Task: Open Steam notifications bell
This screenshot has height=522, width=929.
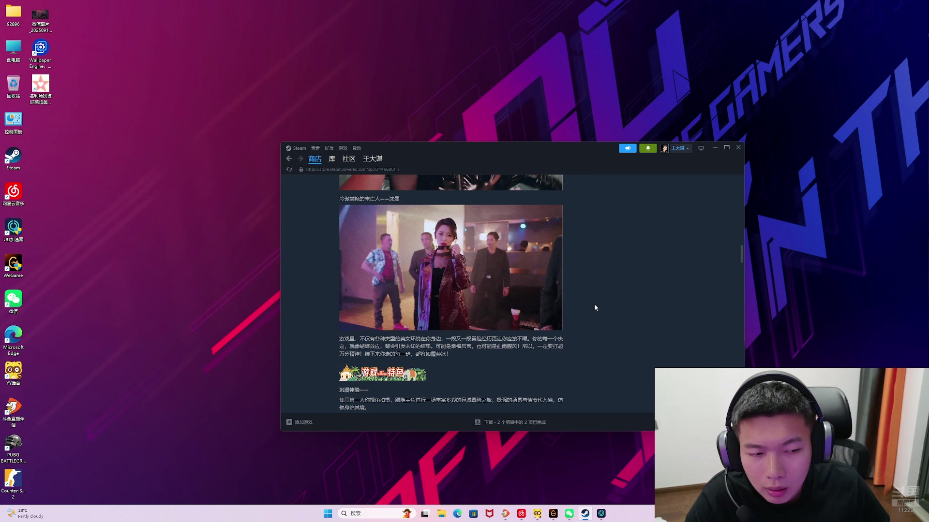Action: point(648,148)
